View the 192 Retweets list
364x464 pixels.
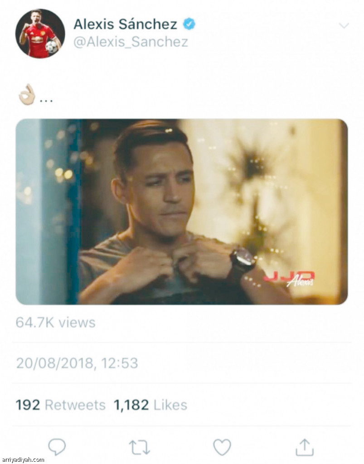(60, 405)
